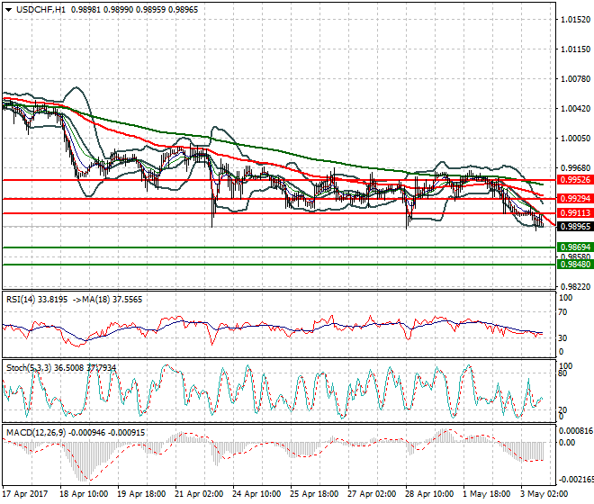Select the 1.00780 price axis value
Viewport: 594px width, 504px height.
pos(575,79)
